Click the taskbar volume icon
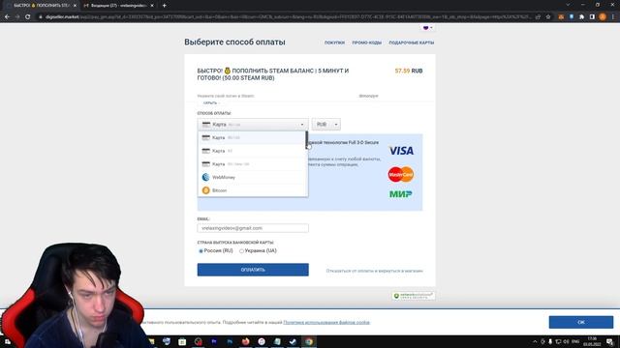The image size is (620, 348). 566,341
